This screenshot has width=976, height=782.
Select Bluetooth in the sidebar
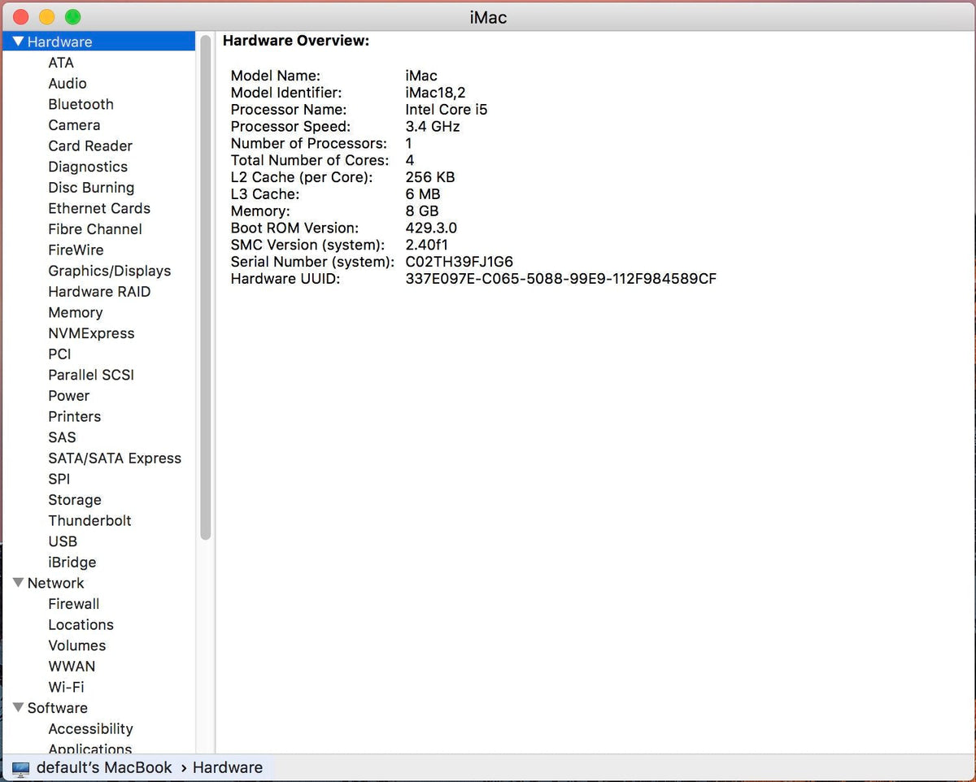click(81, 104)
